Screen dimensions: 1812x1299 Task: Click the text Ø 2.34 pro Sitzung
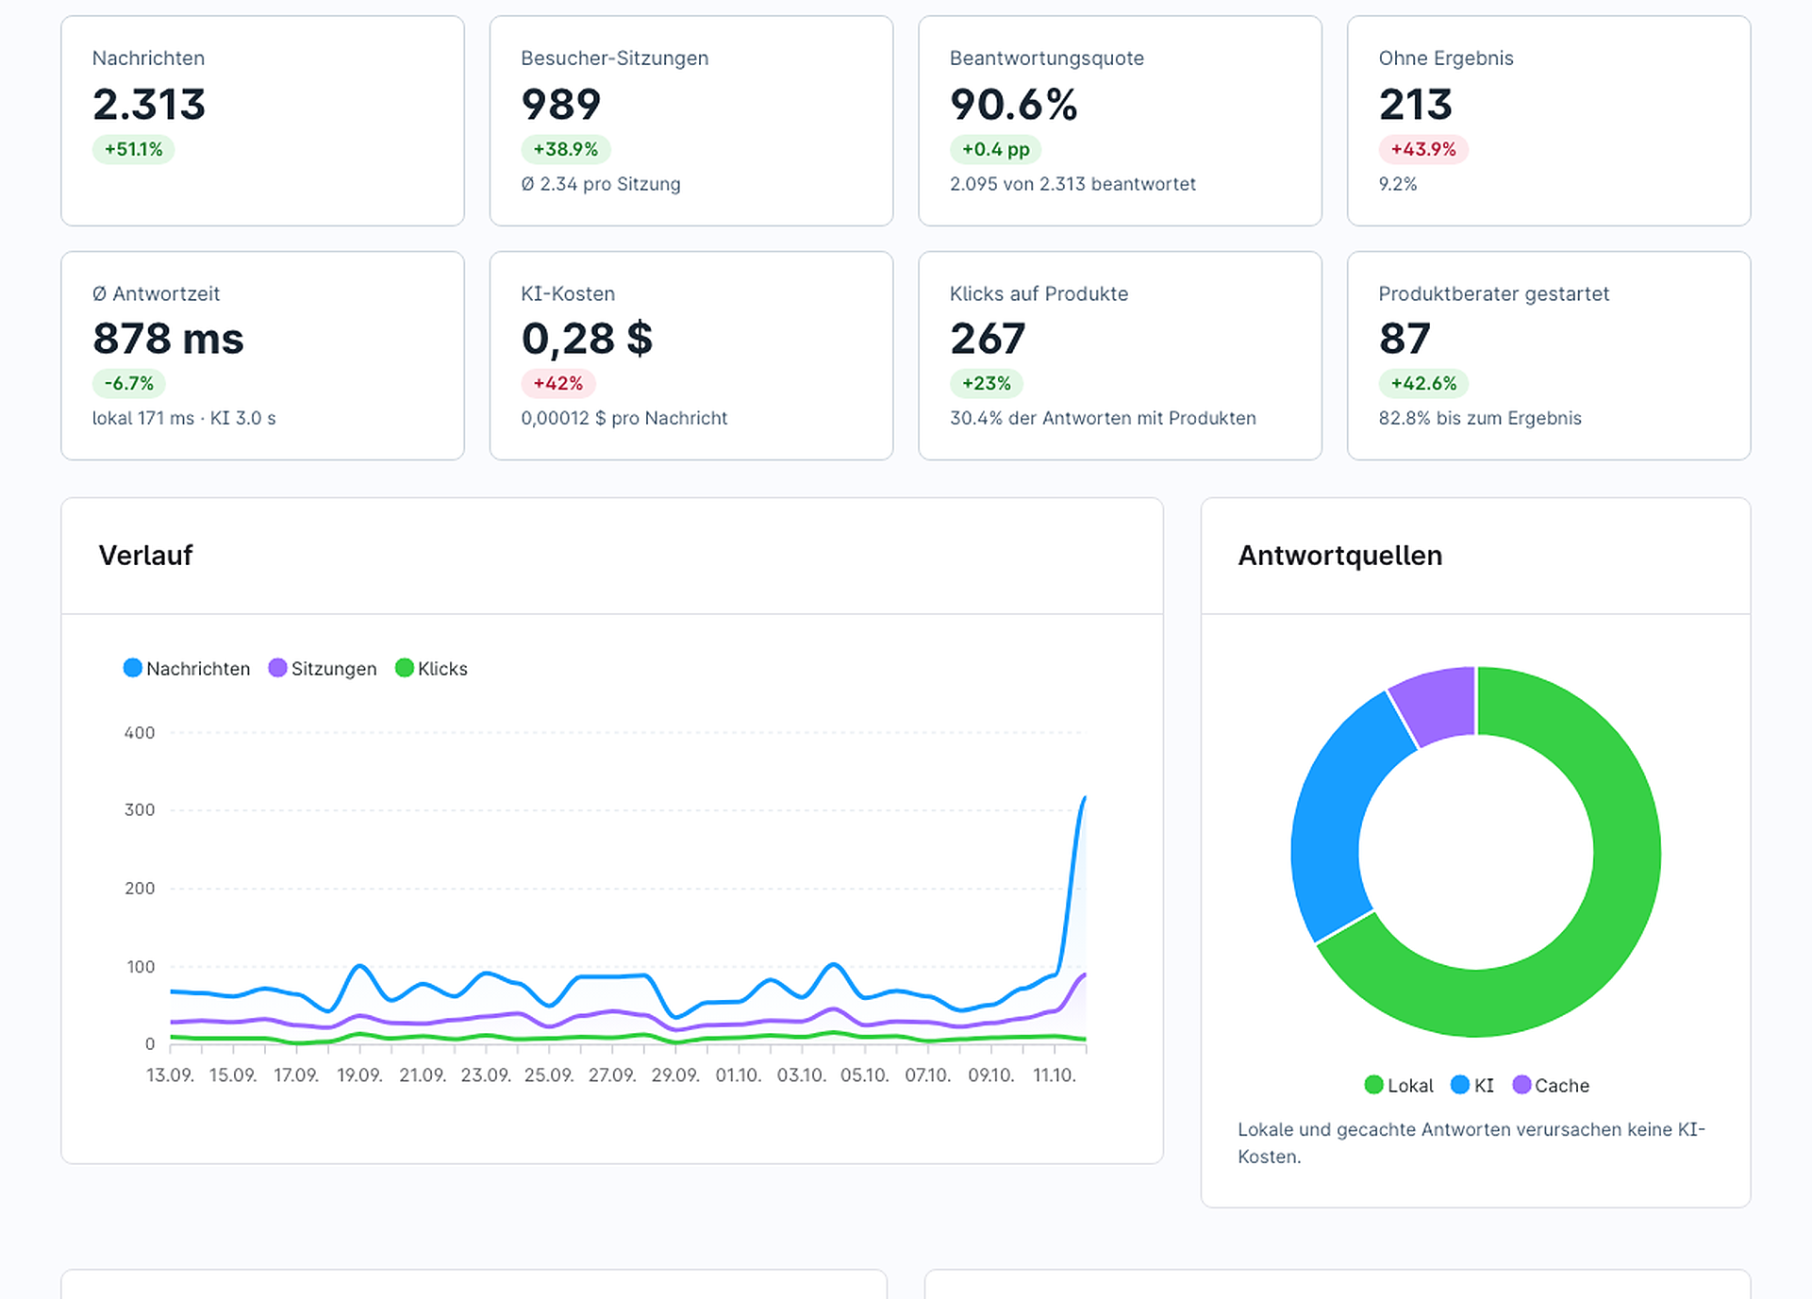[601, 184]
